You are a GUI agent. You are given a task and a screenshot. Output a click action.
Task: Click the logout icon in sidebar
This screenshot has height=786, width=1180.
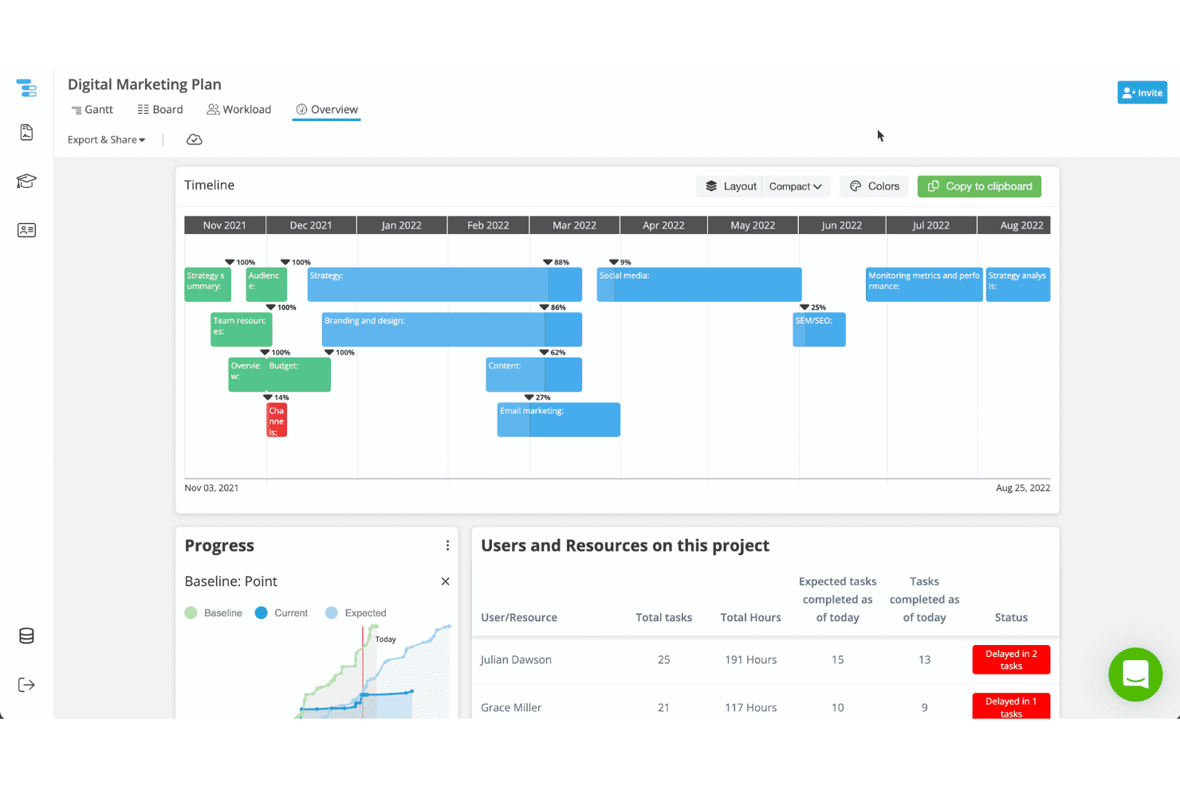26,685
